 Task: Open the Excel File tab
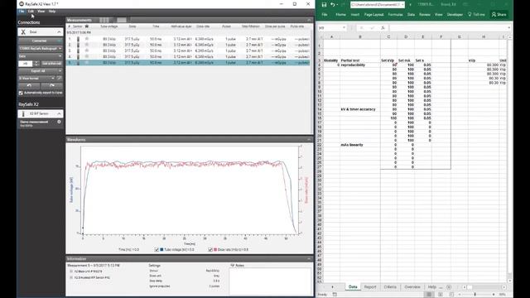click(325, 15)
